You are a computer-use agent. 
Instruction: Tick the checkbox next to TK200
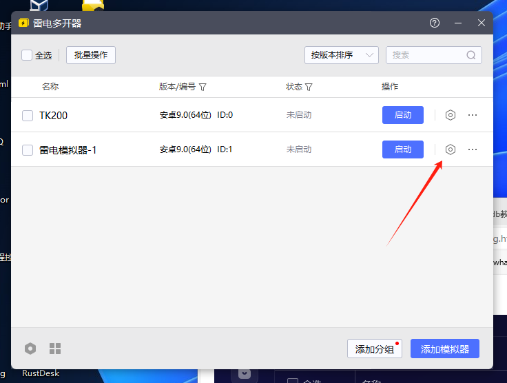click(28, 116)
